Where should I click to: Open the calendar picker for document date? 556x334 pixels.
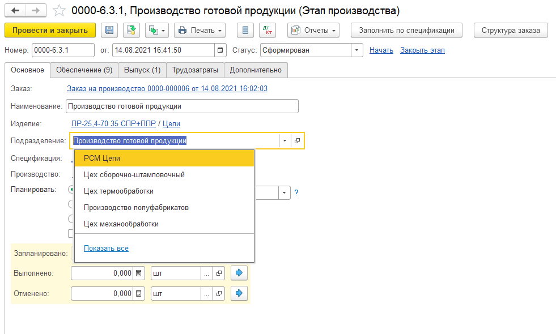click(x=220, y=50)
